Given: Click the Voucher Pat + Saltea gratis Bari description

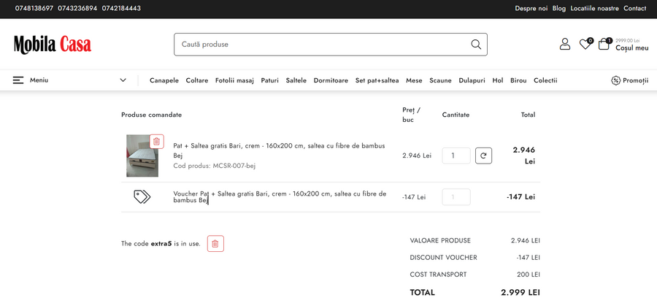Looking at the screenshot, I should [x=280, y=197].
